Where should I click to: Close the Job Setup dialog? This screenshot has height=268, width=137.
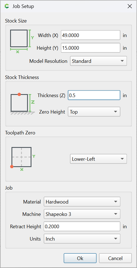(130, 6)
